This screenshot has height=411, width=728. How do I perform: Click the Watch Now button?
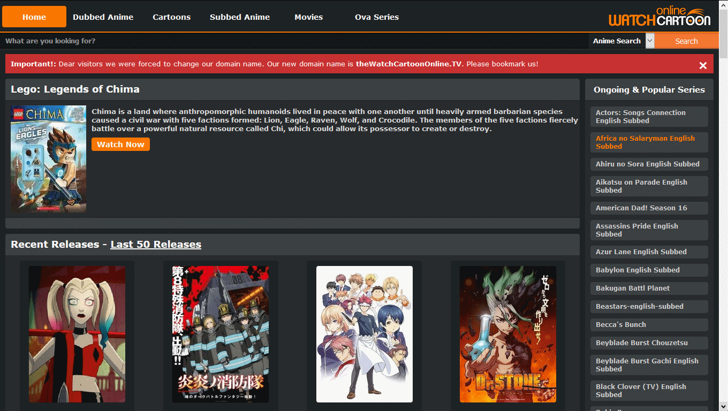click(x=120, y=144)
